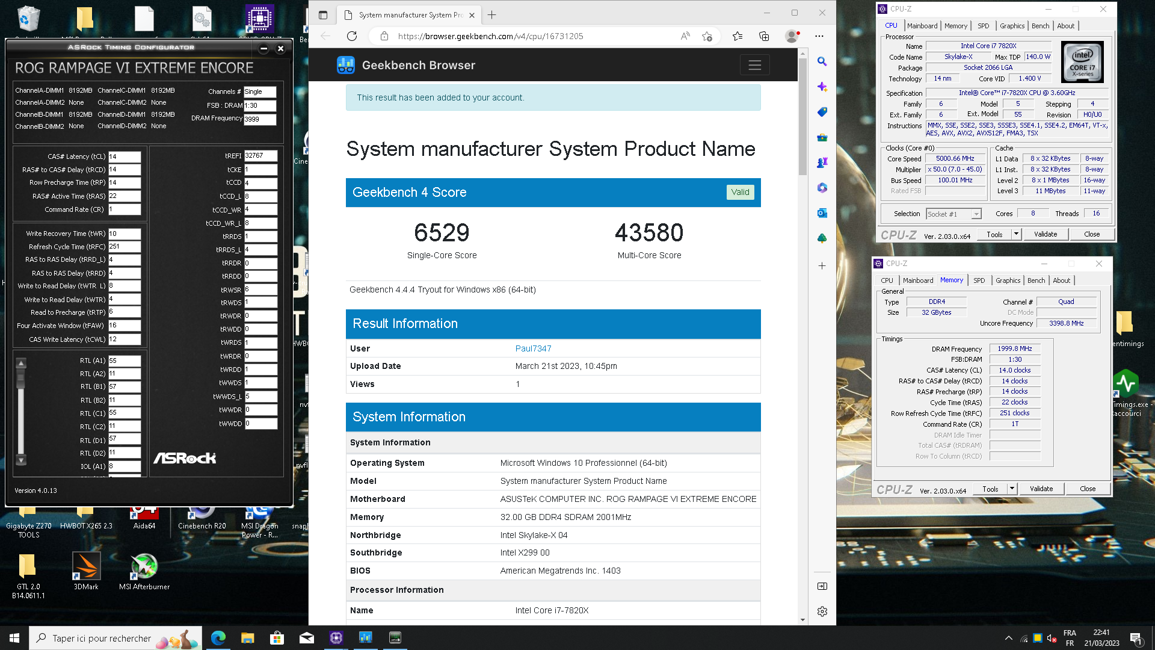Open Edge sidebar Copilot sparkle icon

[822, 87]
